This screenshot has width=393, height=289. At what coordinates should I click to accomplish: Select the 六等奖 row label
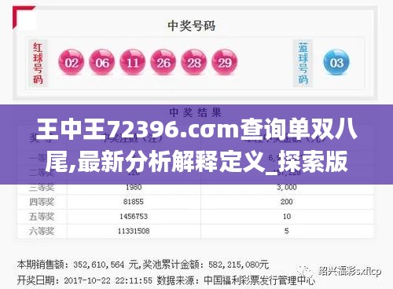(x=42, y=231)
